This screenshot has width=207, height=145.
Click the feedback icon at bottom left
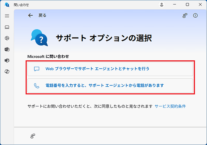click(33, 136)
